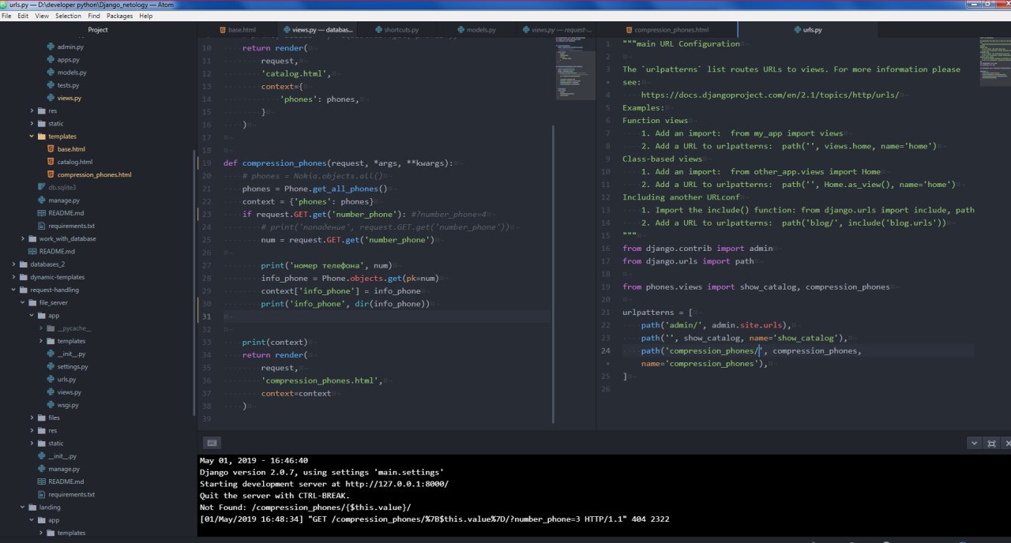Switch to the compression_phones.html tab
This screenshot has height=543, width=1011.
coord(667,30)
